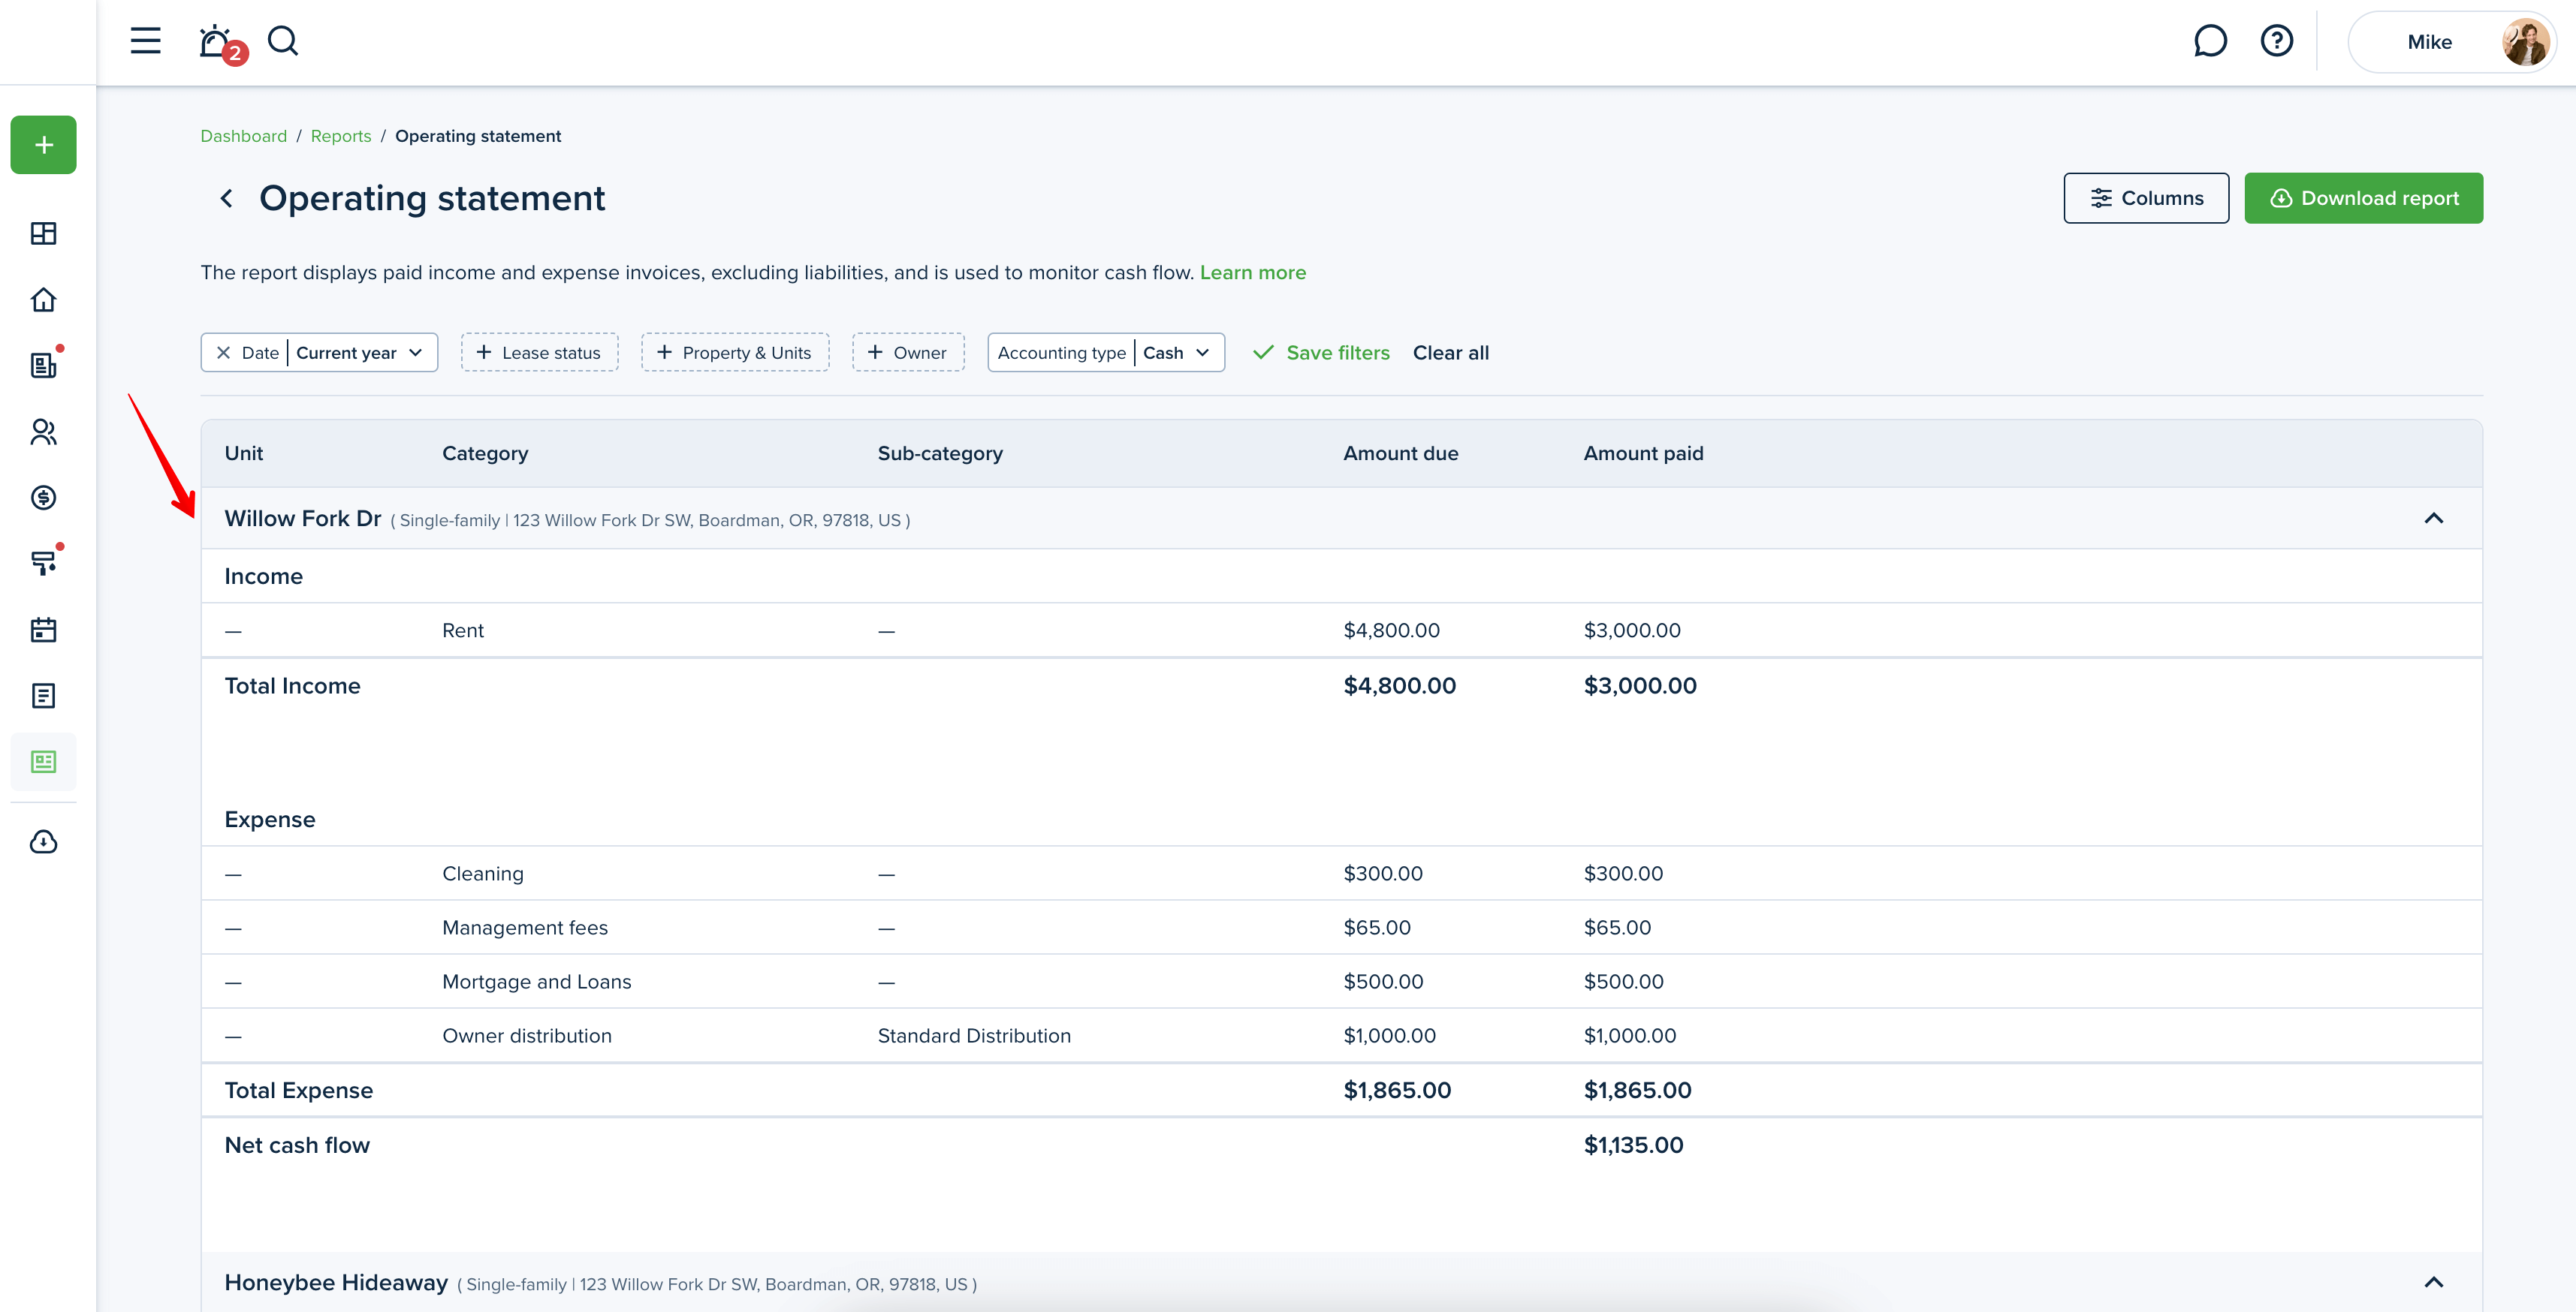Image resolution: width=2576 pixels, height=1312 pixels.
Task: Select the Cleaning expense row
Action: click(x=1341, y=874)
